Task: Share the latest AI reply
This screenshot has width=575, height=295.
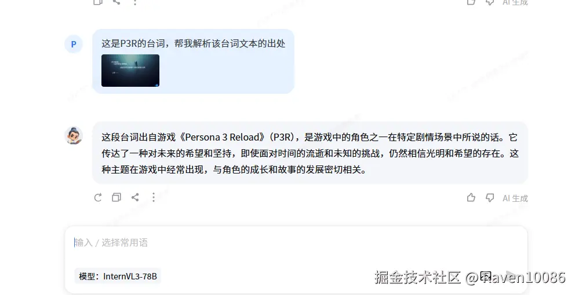Action: click(135, 198)
